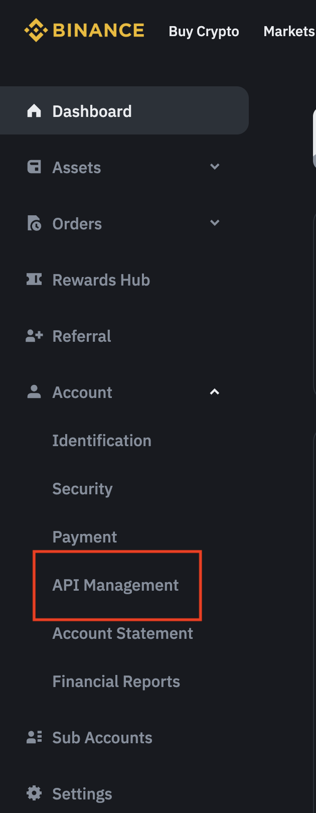Image resolution: width=316 pixels, height=813 pixels.
Task: Open the Security settings page
Action: 82,489
